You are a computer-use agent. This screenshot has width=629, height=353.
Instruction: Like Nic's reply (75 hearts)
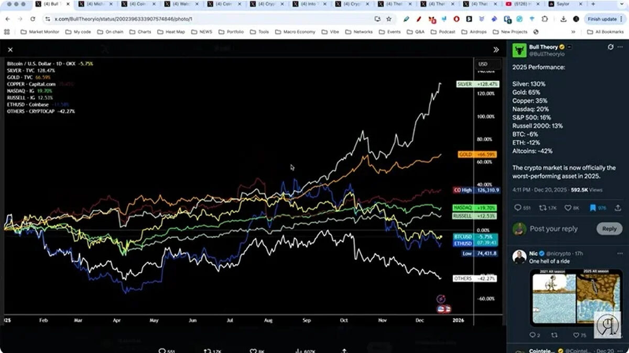click(579, 335)
